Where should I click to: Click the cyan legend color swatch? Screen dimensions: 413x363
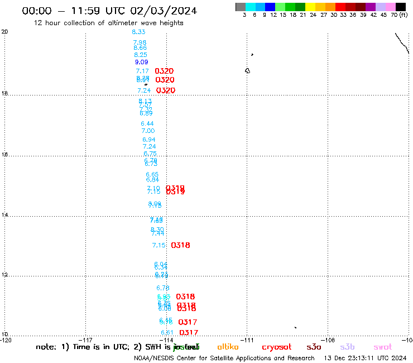click(x=251, y=7)
